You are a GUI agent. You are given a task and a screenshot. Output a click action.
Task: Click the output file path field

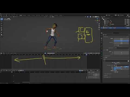point(115,61)
